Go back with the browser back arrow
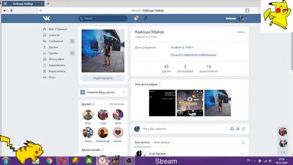Viewport: 293px width, 165px height. (x=5, y=11)
